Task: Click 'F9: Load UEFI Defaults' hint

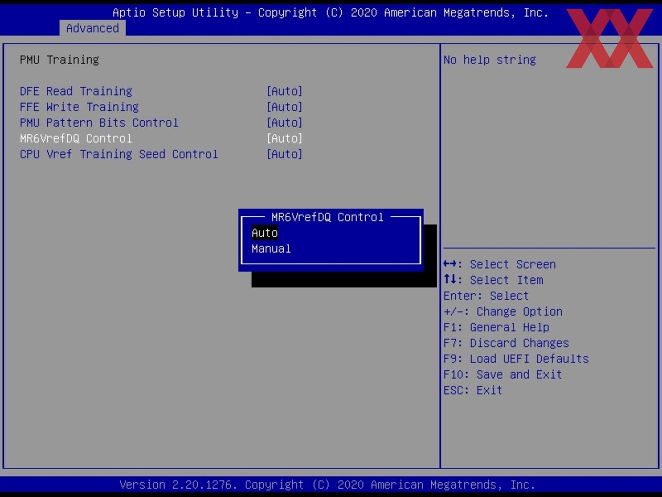Action: coord(516,359)
